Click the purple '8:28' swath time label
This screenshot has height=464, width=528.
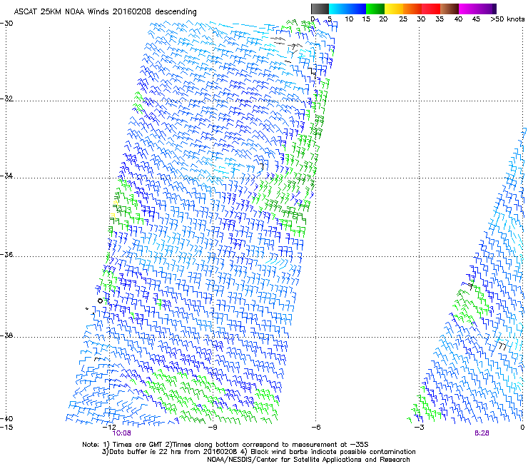[x=482, y=433]
